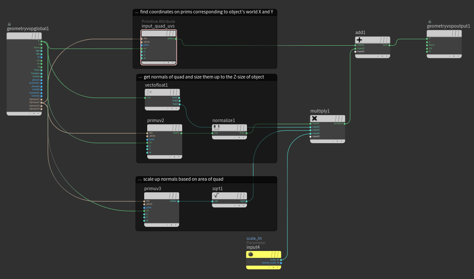Toggle flag stripes on primuv3 node header

coord(173,196)
